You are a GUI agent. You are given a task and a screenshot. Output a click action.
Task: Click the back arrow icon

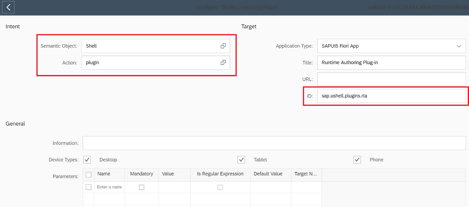pos(8,7)
